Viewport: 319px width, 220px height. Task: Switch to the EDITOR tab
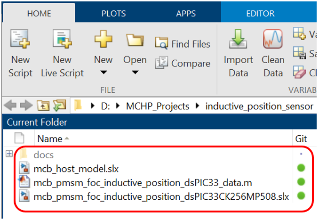point(260,14)
